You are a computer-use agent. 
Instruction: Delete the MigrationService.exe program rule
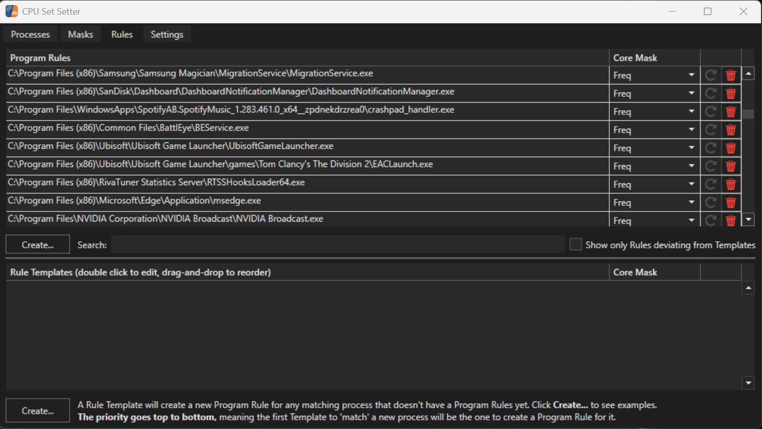tap(731, 75)
